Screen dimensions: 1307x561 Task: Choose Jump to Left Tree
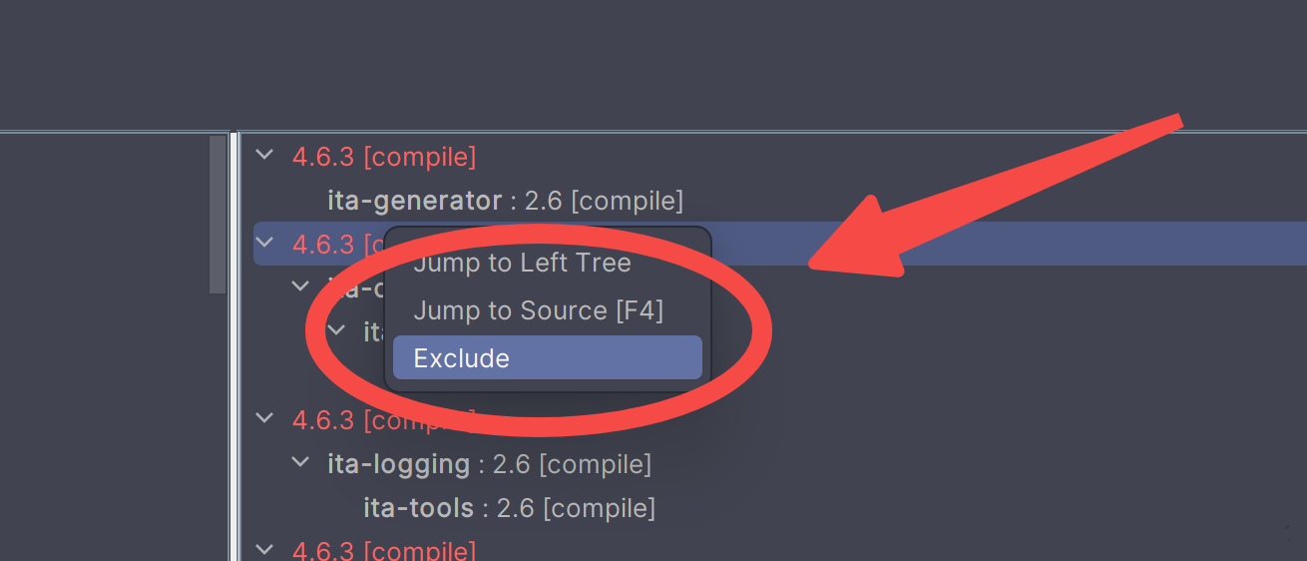coord(522,264)
